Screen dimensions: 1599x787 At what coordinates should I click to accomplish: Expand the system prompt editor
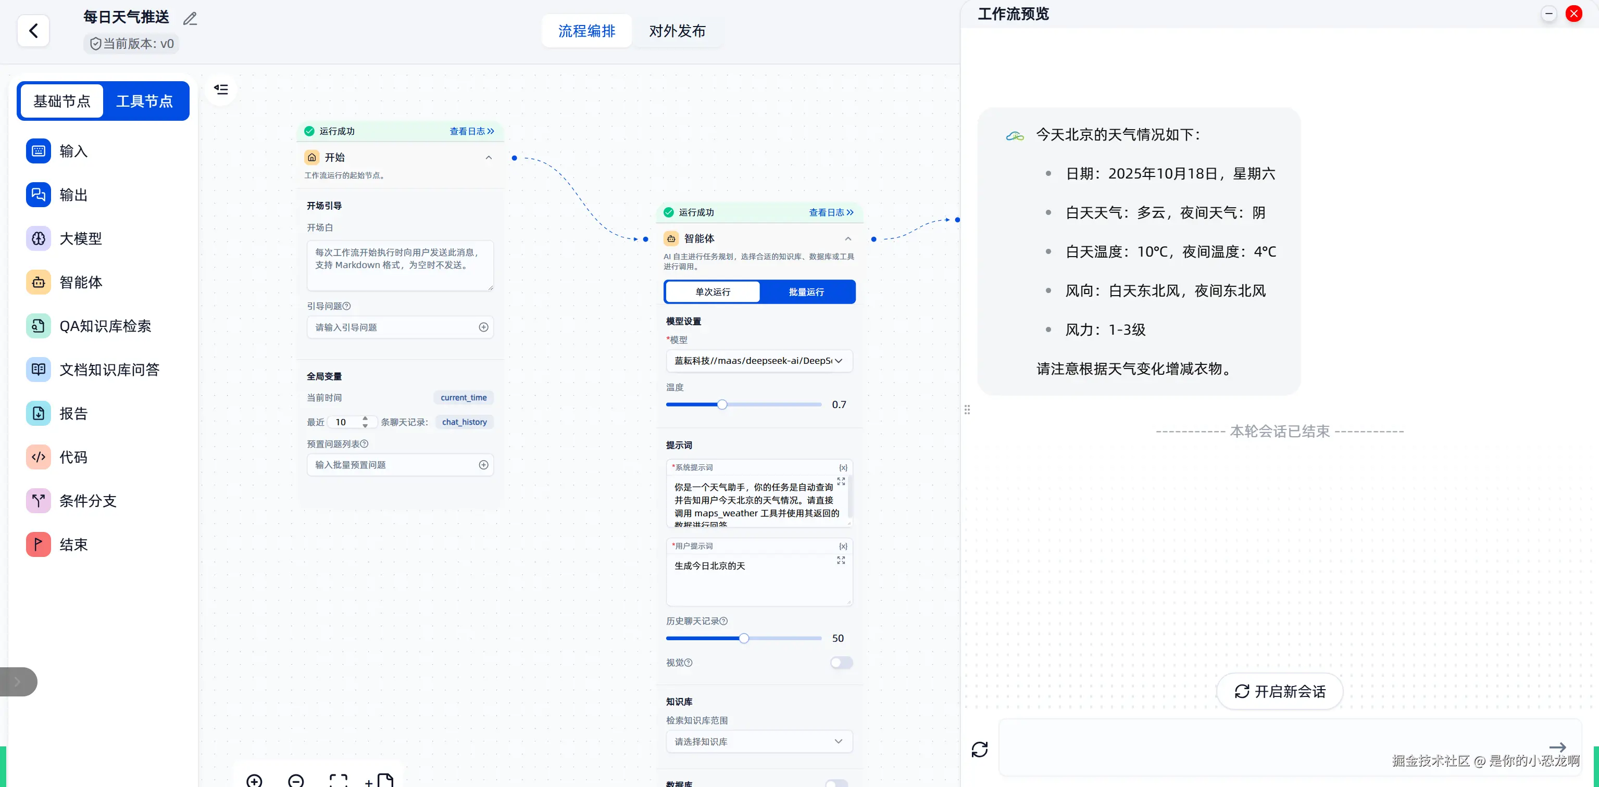[x=841, y=481]
